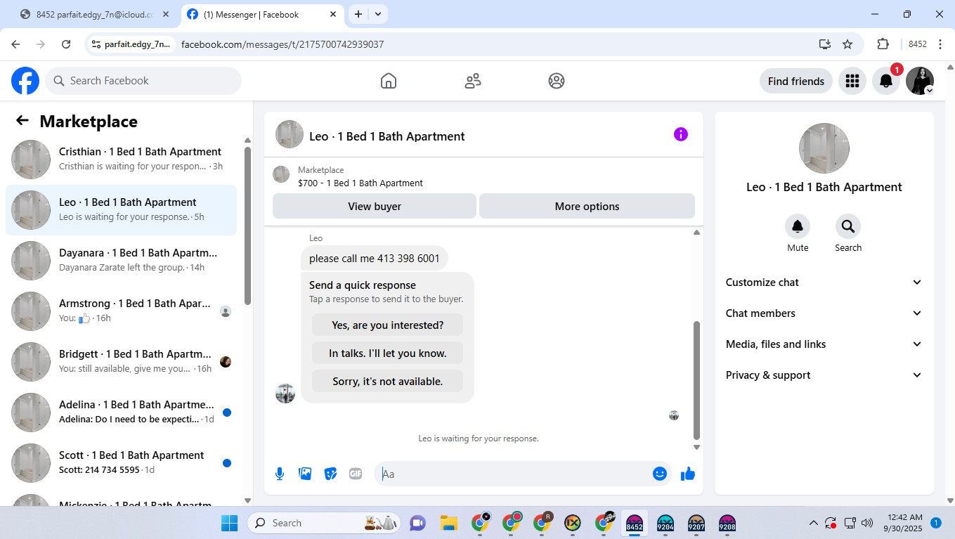Click the More options button
Screen dimensions: 955x539
click(587, 207)
